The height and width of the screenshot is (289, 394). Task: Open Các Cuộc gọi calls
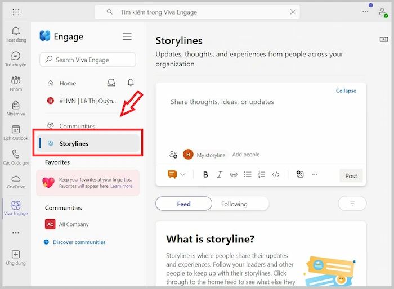pyautogui.click(x=16, y=157)
